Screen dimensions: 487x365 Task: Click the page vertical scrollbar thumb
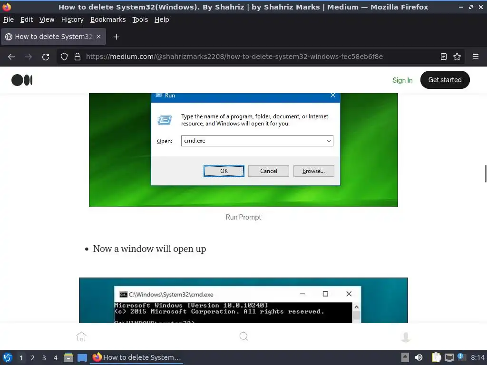click(x=485, y=174)
